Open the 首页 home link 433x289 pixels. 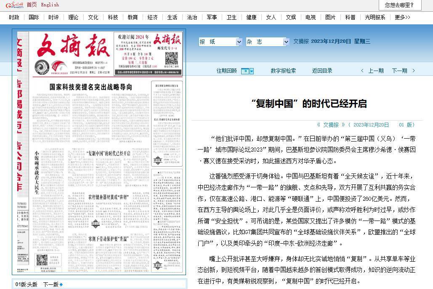pos(32,5)
